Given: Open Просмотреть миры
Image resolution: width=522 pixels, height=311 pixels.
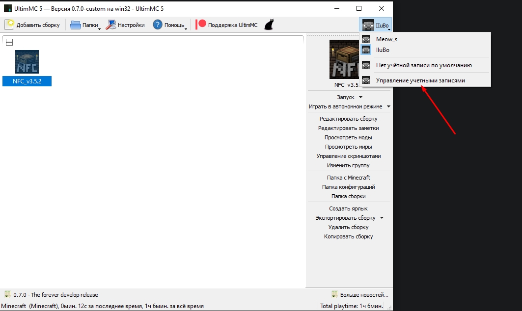Looking at the screenshot, I should (349, 147).
